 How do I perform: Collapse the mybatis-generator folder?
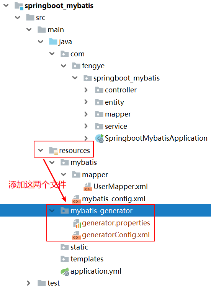[x=52, y=210]
